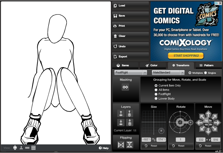Click the Move up arrow
Image resolution: width=223 pixels, height=153 pixels.
tap(208, 114)
